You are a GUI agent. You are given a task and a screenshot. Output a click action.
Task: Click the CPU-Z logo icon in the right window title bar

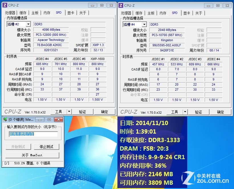(121, 5)
